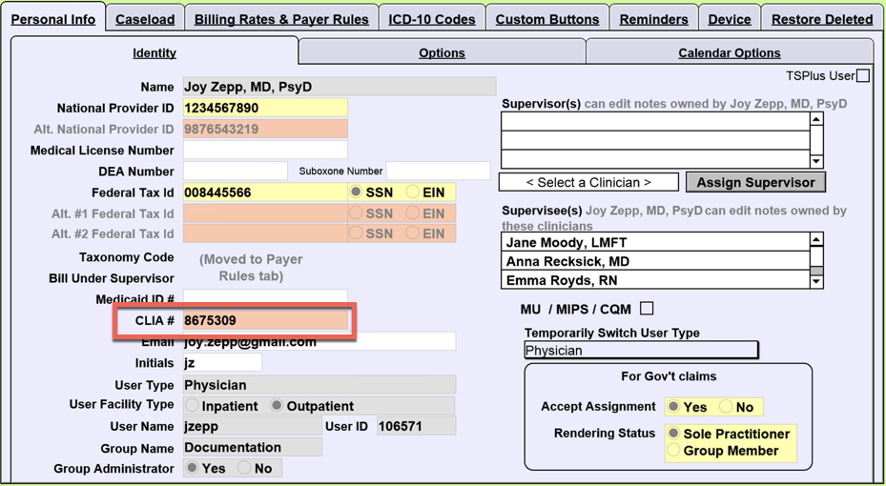Screen dimensions: 886x486
Task: Open Temporarily Switch User Type dropdown
Action: [641, 351]
